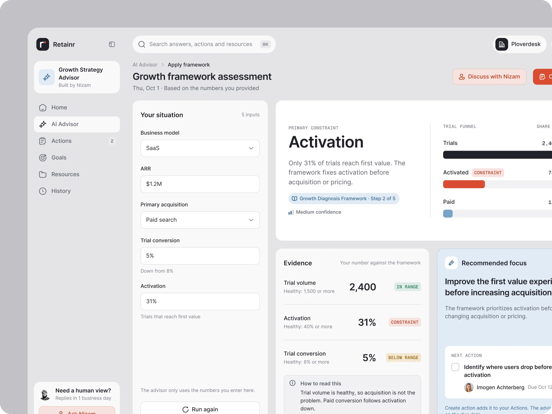The height and width of the screenshot is (414, 552).
Task: Click the AI Advisor breadcrumb link
Action: tap(145, 65)
